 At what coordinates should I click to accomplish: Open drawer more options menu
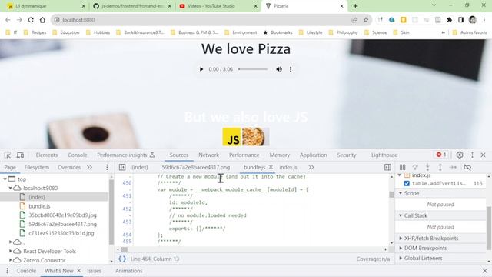point(7,271)
